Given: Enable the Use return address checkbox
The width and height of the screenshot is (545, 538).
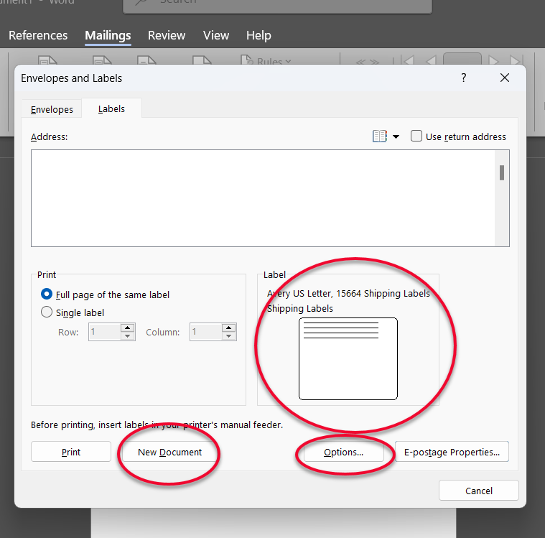Looking at the screenshot, I should [416, 136].
